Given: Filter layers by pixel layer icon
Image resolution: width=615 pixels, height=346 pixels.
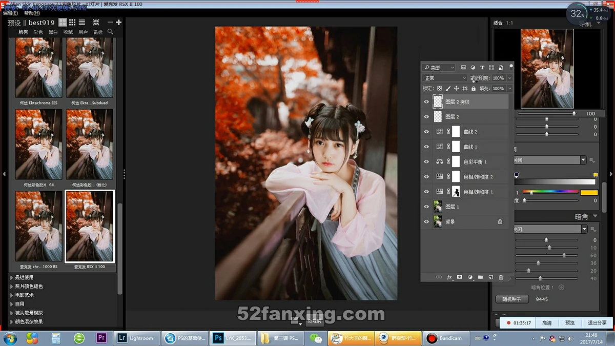Looking at the screenshot, I should [x=464, y=68].
